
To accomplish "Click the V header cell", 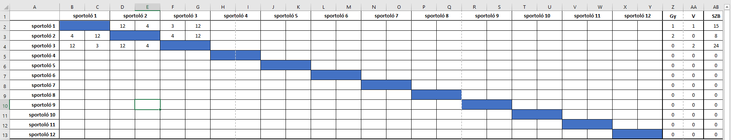I will point(693,16).
